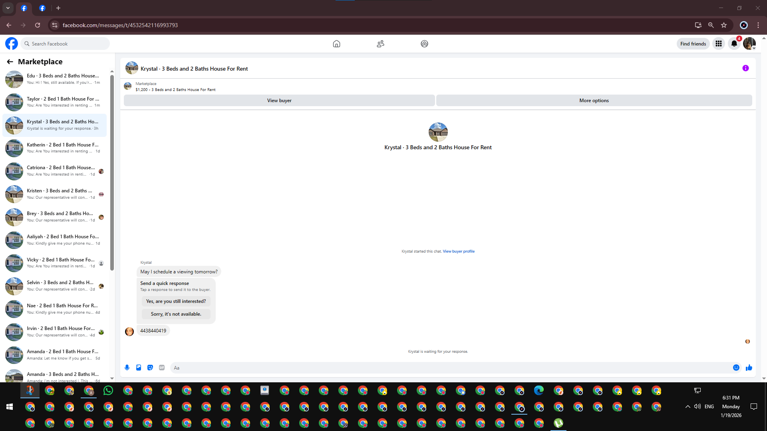Open the emoji picker in message box
The width and height of the screenshot is (767, 431).
click(736, 368)
